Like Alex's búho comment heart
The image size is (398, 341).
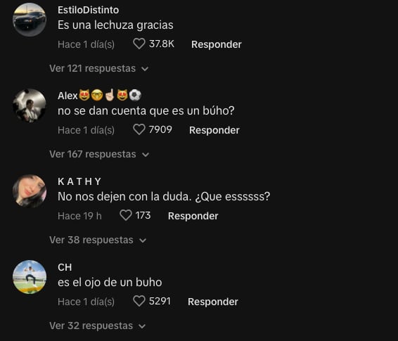(x=139, y=129)
